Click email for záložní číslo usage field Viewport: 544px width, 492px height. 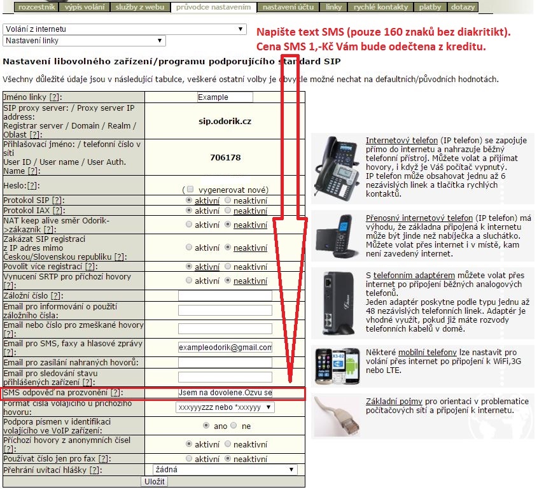pyautogui.click(x=225, y=311)
